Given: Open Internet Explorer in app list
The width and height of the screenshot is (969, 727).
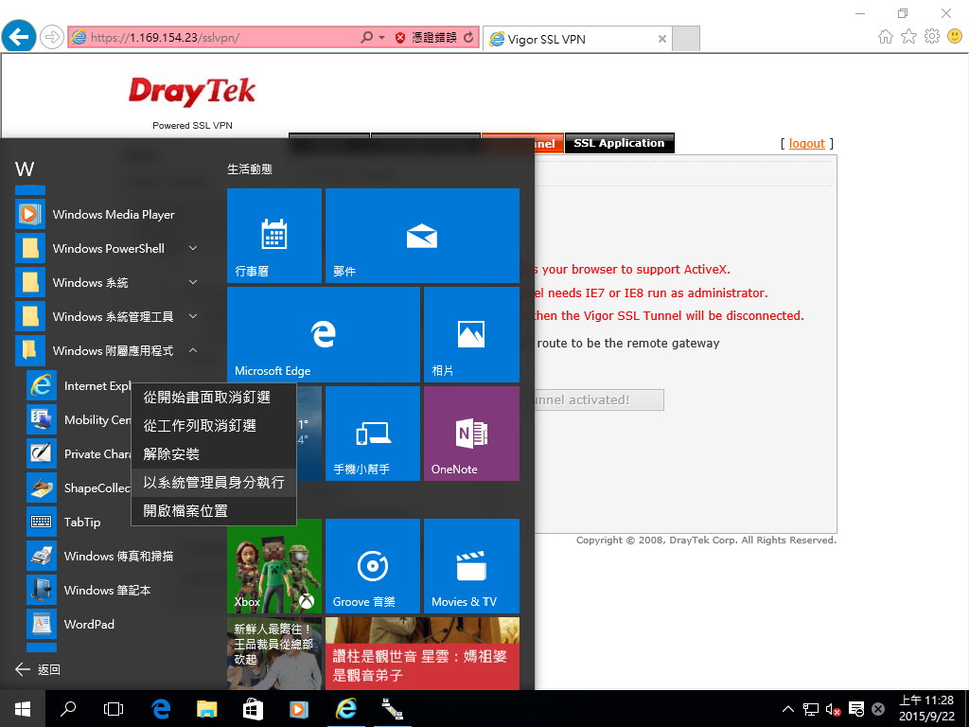Looking at the screenshot, I should 79,386.
